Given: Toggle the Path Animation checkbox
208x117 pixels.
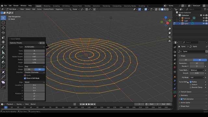Looking at the screenshot, I should pyautogui.click(x=181, y=99).
